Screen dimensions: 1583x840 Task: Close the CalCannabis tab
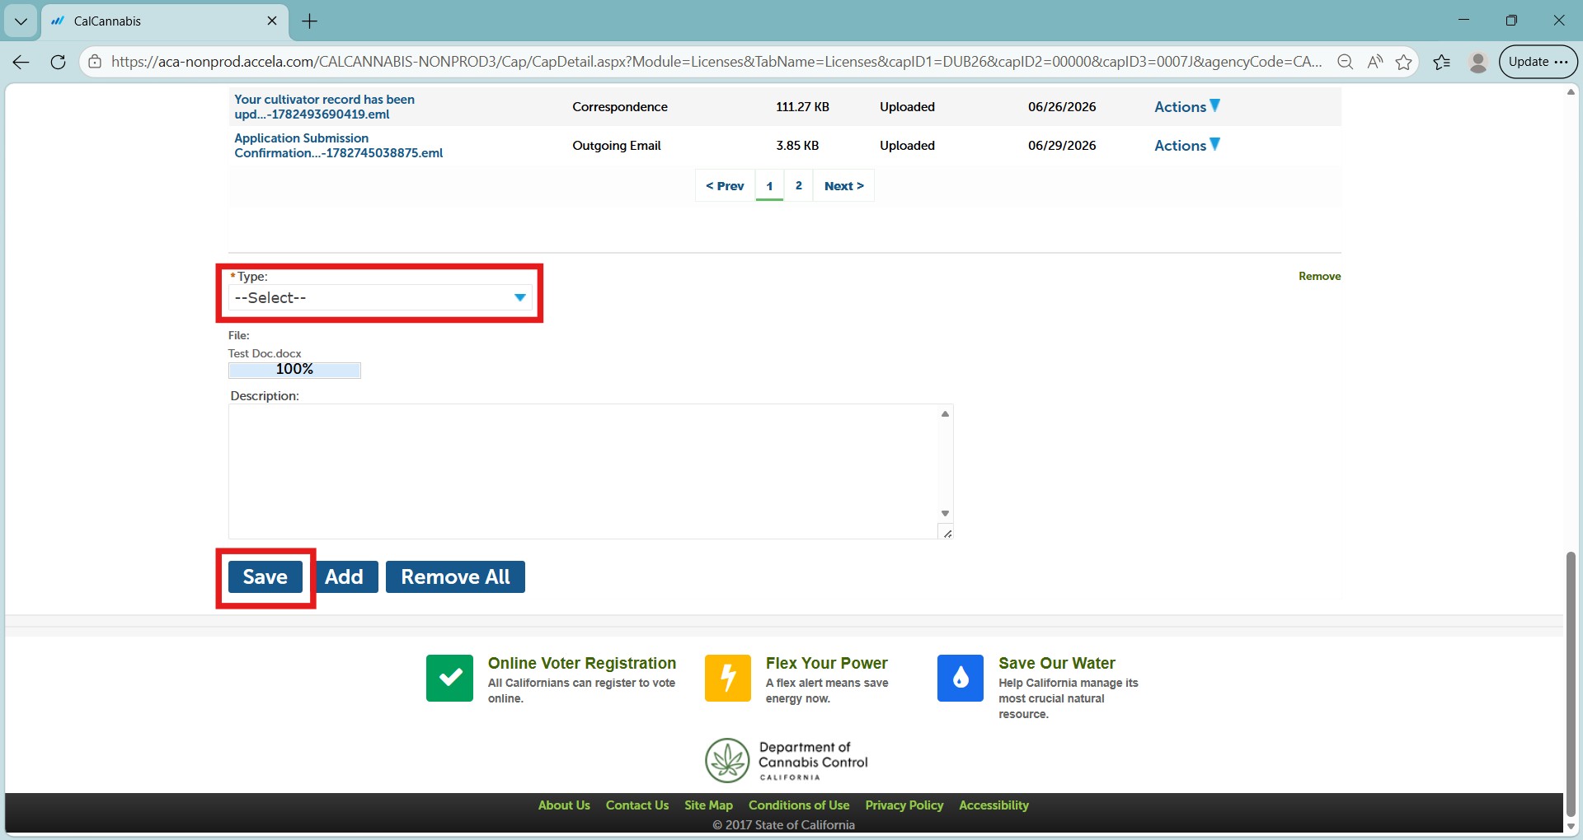coord(272,21)
